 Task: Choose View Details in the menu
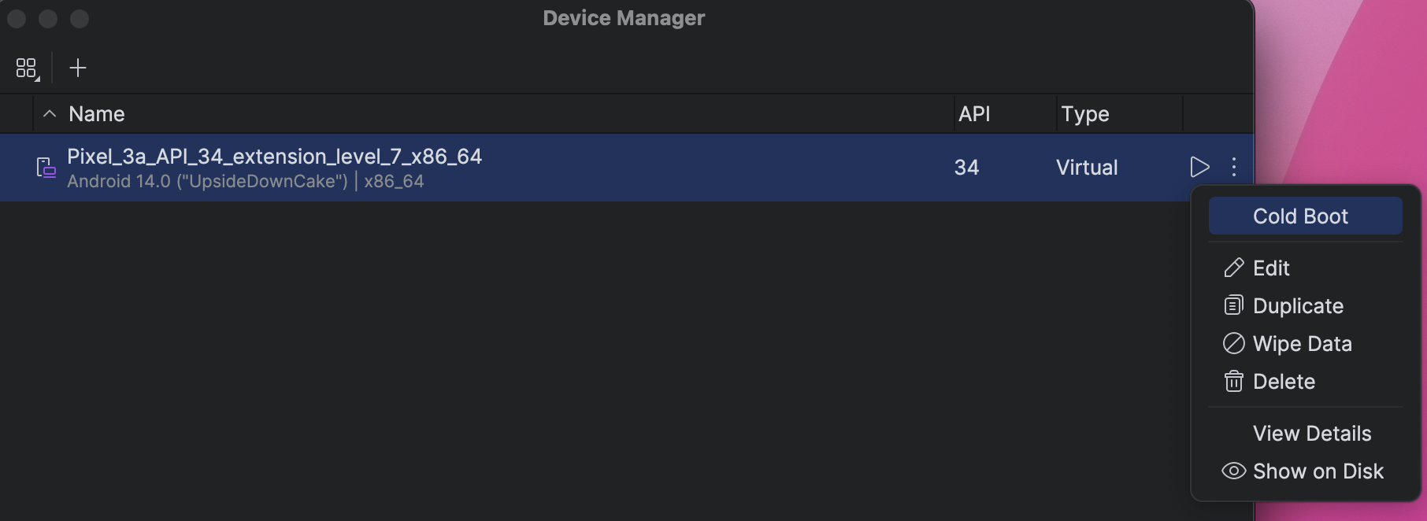pyautogui.click(x=1312, y=434)
